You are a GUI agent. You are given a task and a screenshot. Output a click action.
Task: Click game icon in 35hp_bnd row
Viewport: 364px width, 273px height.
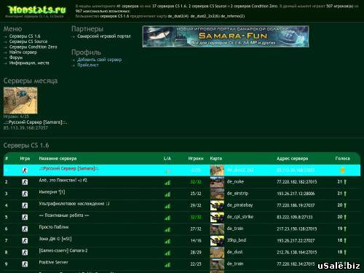tap(25, 241)
